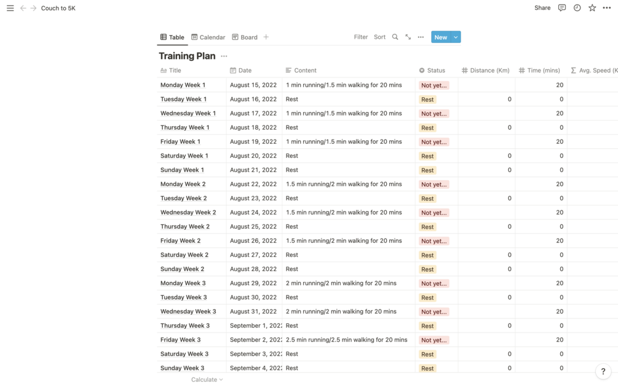The image size is (618, 386).
Task: Favorite this page with star icon
Action: pos(592,8)
